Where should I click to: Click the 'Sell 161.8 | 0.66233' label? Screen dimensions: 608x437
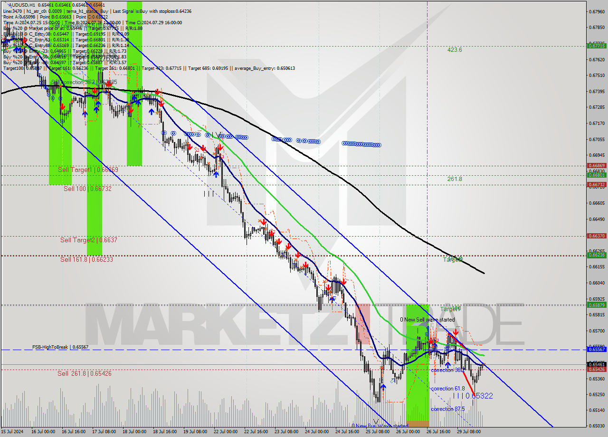(87, 259)
